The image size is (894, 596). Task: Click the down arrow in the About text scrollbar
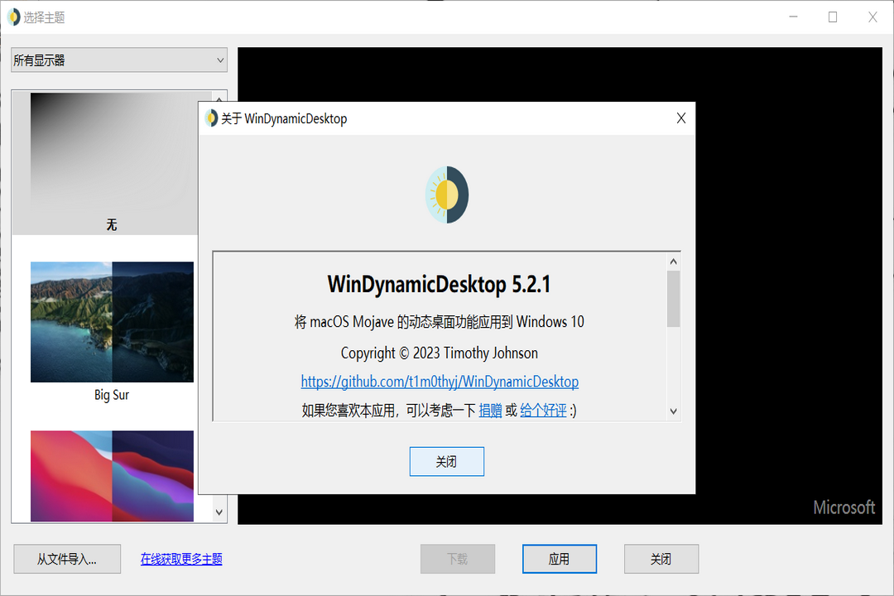pyautogui.click(x=673, y=411)
